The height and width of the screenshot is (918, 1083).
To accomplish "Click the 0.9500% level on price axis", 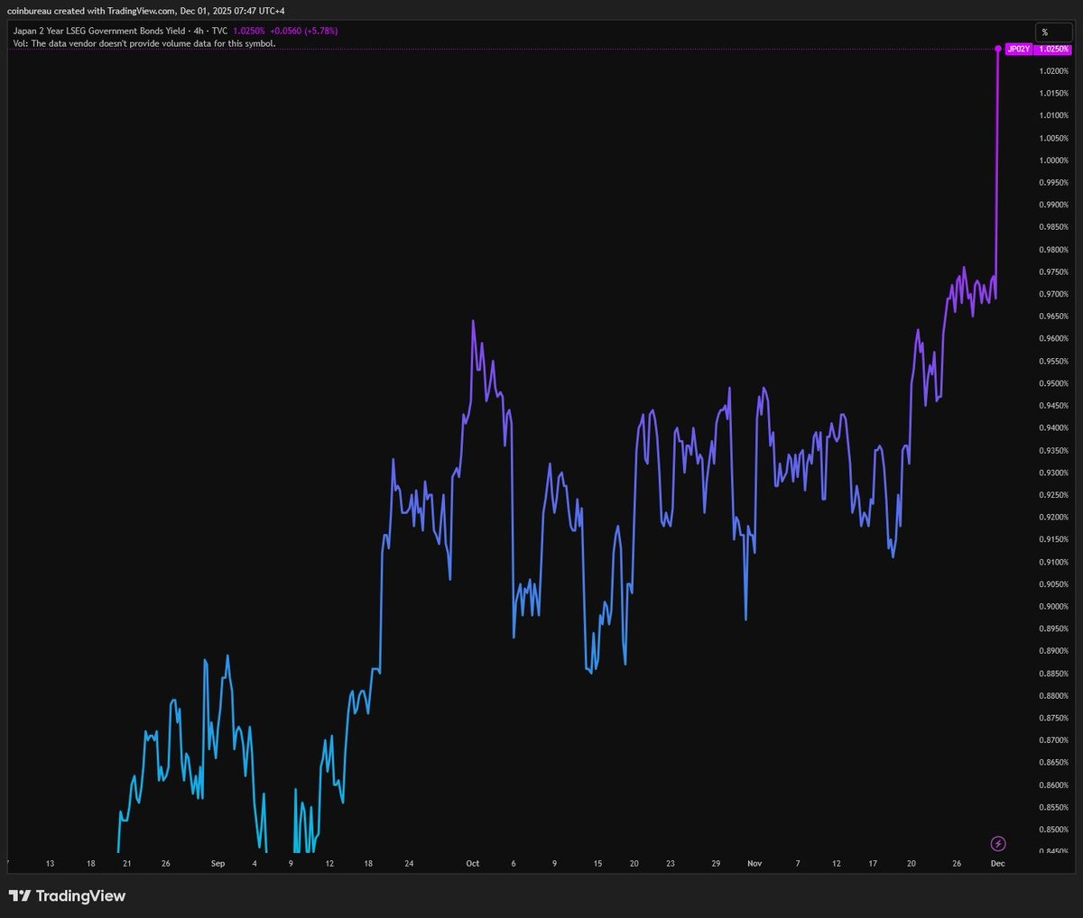I will pyautogui.click(x=1052, y=383).
